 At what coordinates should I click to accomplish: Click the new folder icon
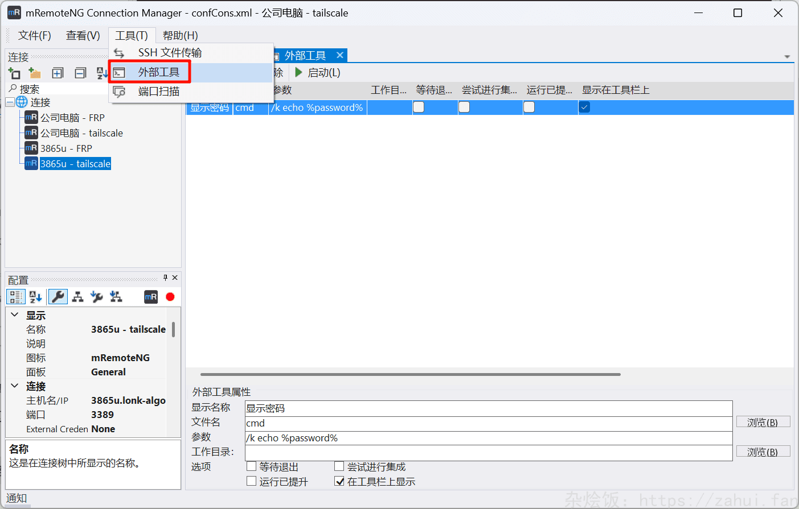[x=35, y=73]
